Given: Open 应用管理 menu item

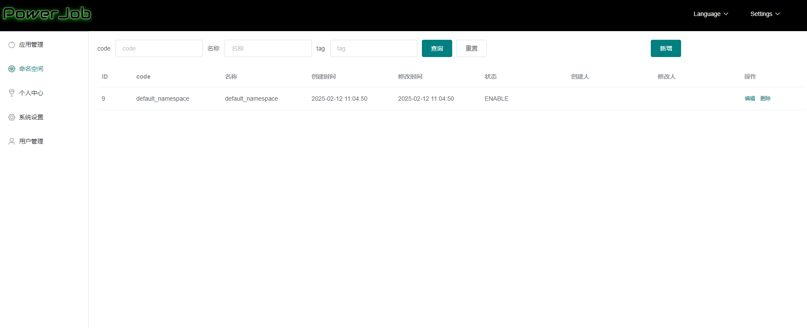Looking at the screenshot, I should coord(31,45).
